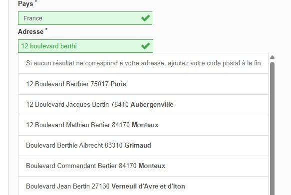
Task: Click the postal code hint row above the suggestions
Action: tap(143, 63)
